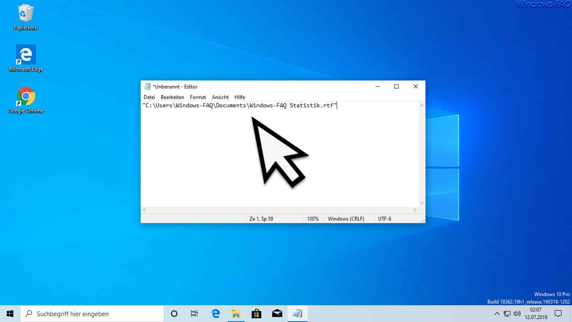Open File Explorer from the taskbar
Image resolution: width=572 pixels, height=322 pixels.
[x=236, y=314]
